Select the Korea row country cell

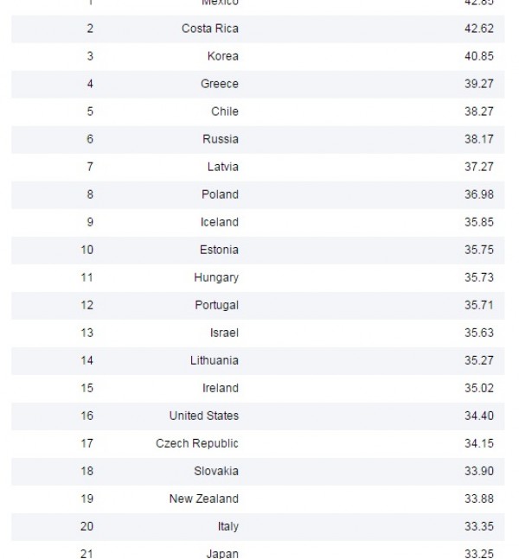click(222, 56)
